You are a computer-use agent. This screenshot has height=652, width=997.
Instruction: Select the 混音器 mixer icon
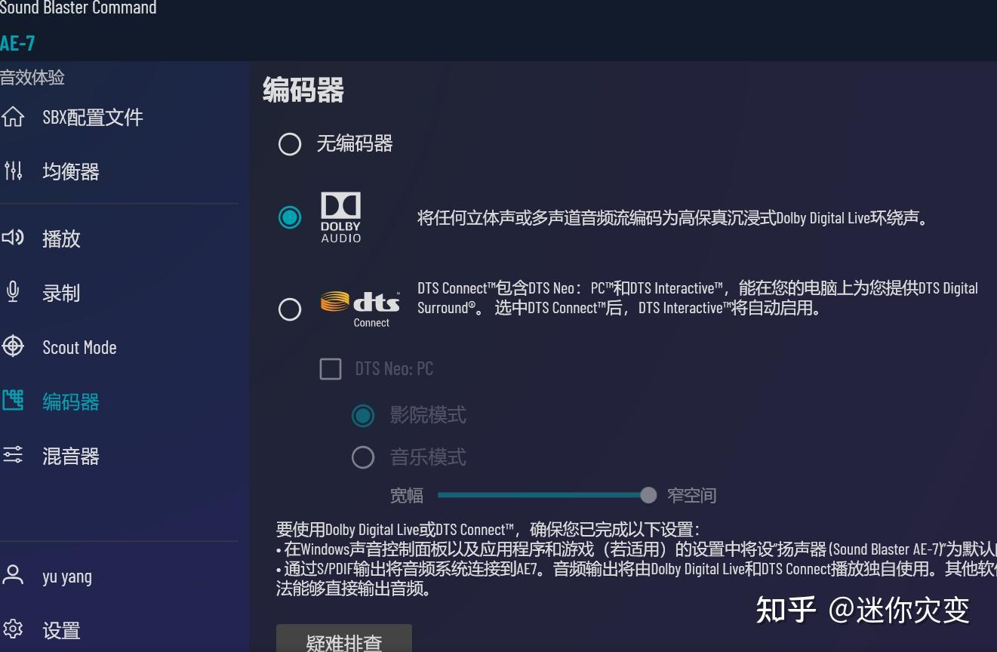click(x=13, y=455)
